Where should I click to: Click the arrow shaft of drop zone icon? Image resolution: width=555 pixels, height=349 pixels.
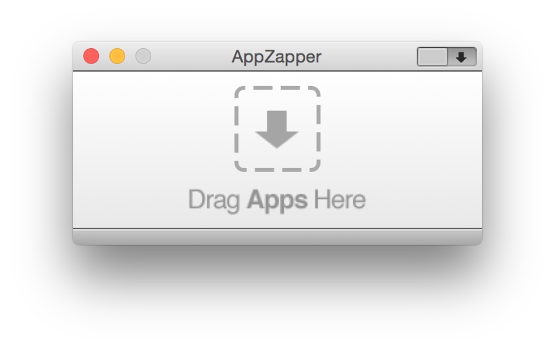pos(277,120)
